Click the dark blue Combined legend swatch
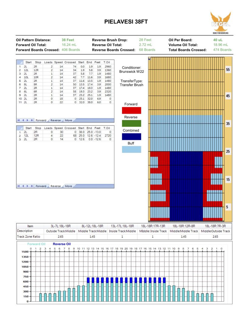240x311 pixels. point(131,137)
